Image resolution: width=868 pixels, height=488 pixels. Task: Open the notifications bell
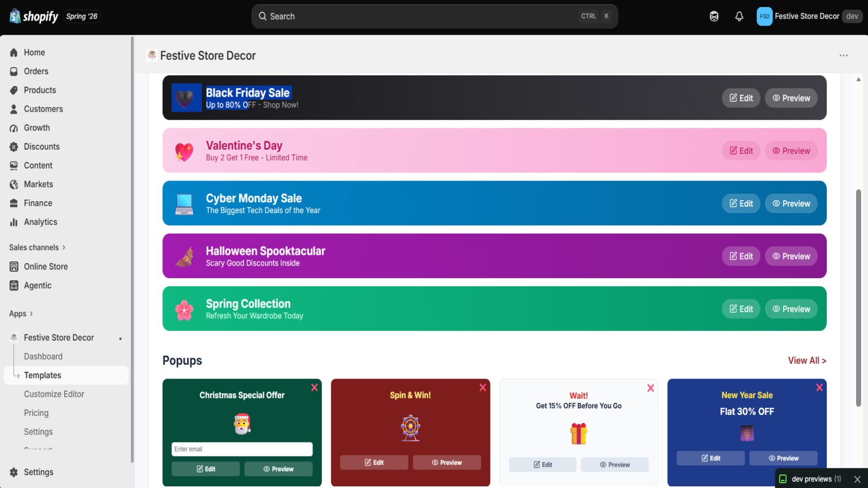click(x=739, y=16)
